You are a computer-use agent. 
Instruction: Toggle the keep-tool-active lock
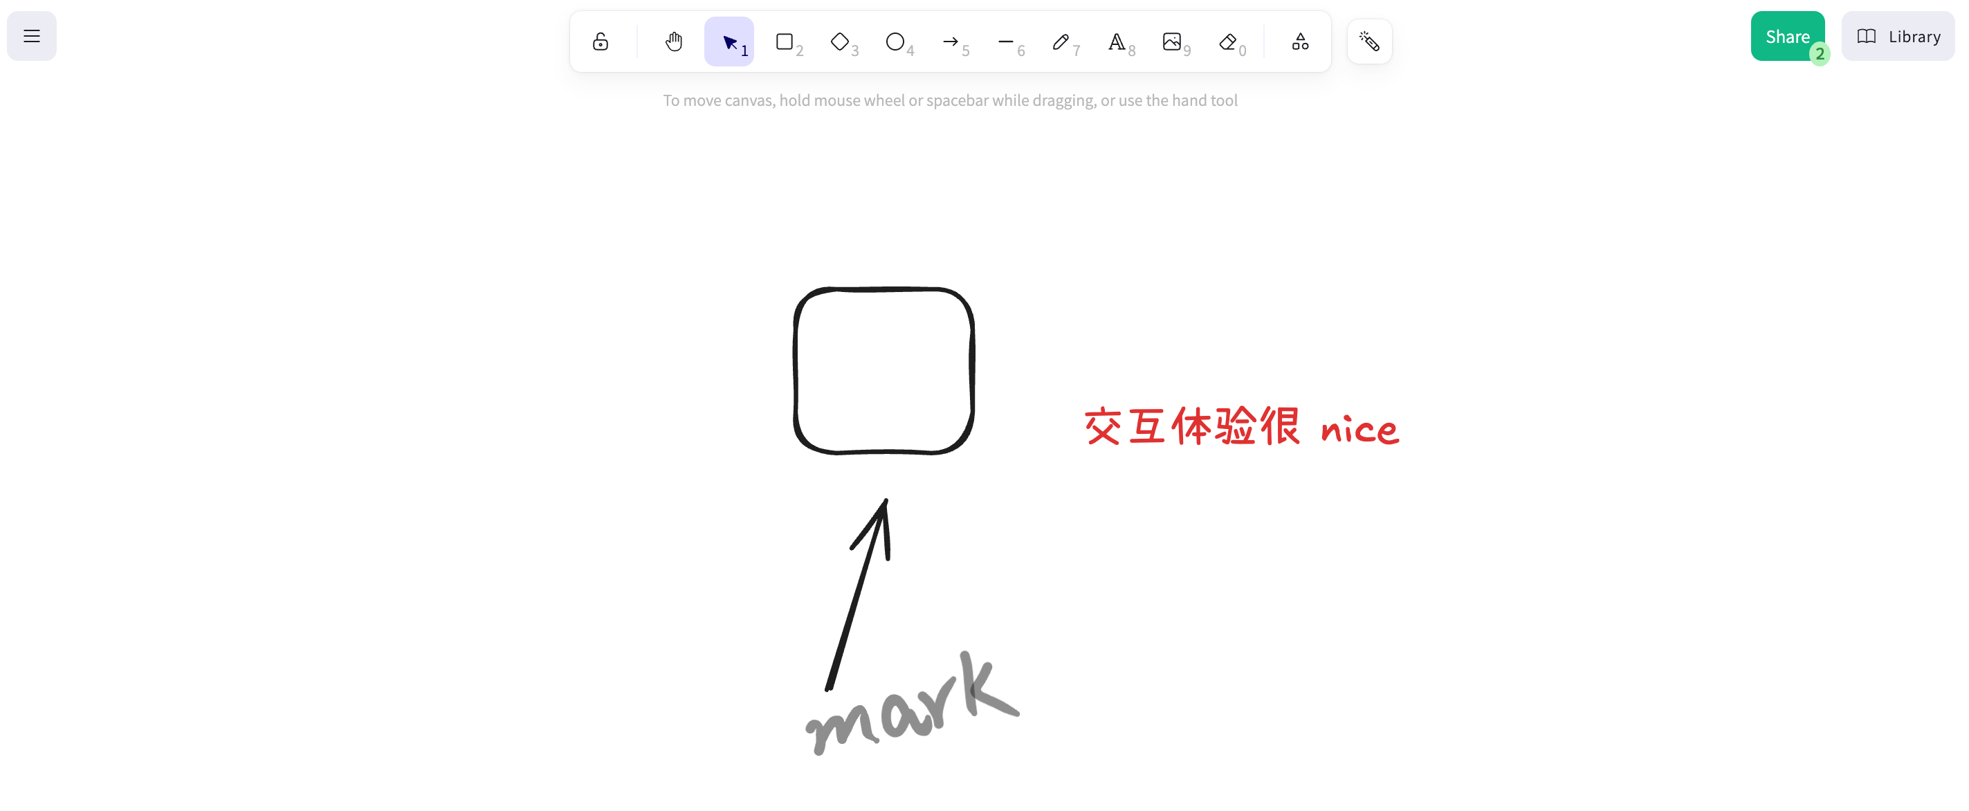coord(601,42)
